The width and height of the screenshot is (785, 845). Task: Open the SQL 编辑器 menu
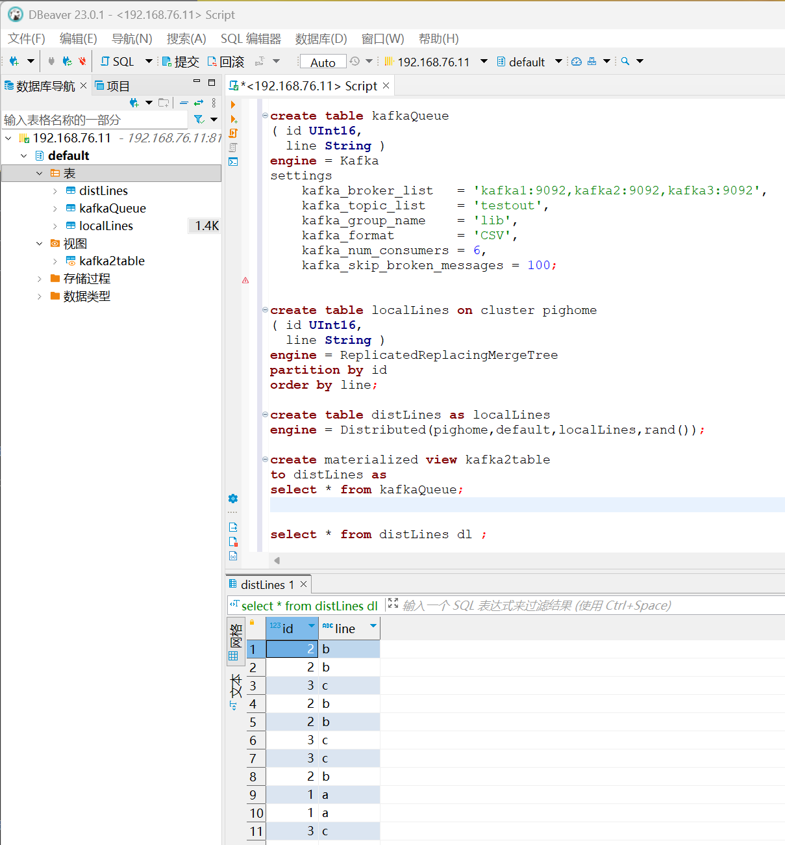point(251,39)
